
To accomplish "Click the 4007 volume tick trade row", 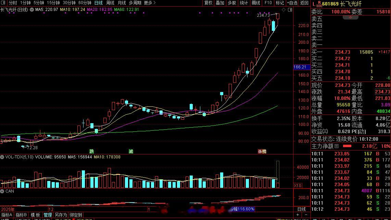I will click(x=351, y=191).
